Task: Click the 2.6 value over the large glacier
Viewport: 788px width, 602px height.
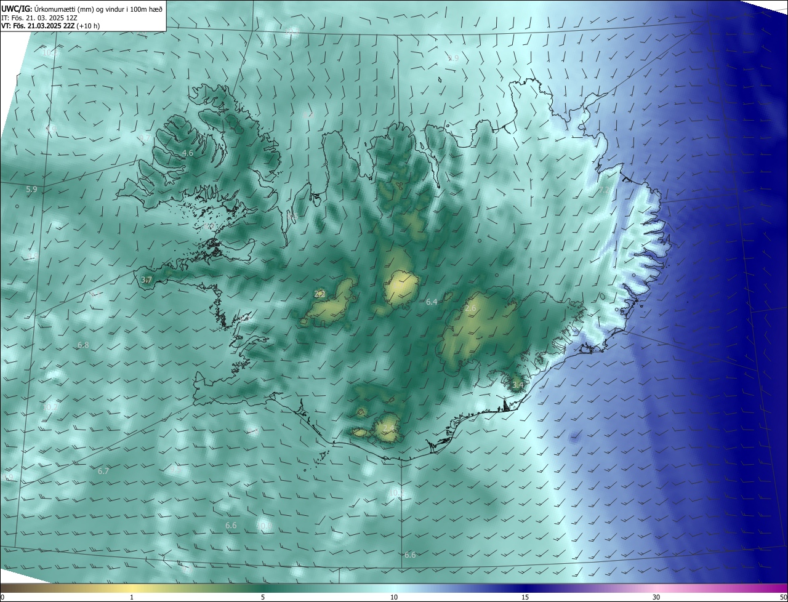Action: click(x=471, y=308)
